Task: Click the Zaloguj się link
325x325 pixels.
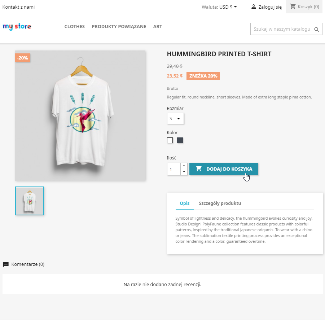Action: tap(270, 7)
